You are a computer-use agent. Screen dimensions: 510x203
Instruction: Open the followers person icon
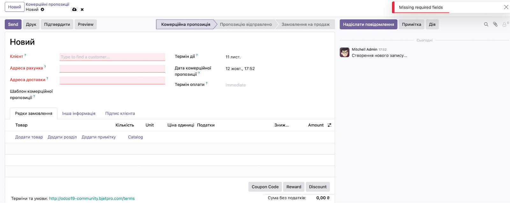(505, 24)
